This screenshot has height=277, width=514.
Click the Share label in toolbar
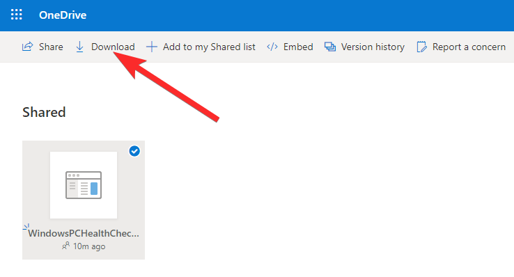[x=51, y=47]
